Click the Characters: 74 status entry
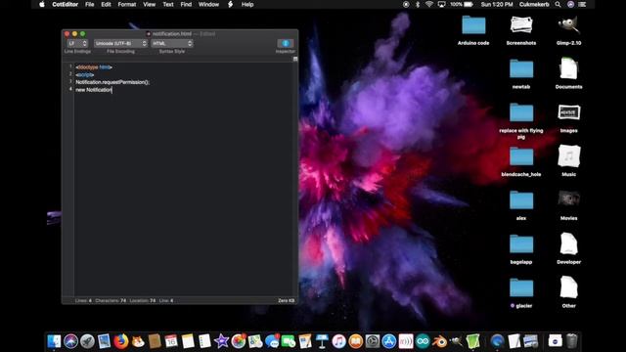This screenshot has width=626, height=352. 111,300
